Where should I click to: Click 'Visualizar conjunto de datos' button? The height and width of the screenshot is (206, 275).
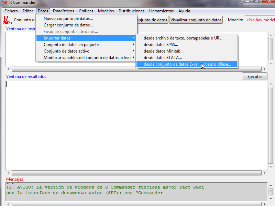coord(196,20)
